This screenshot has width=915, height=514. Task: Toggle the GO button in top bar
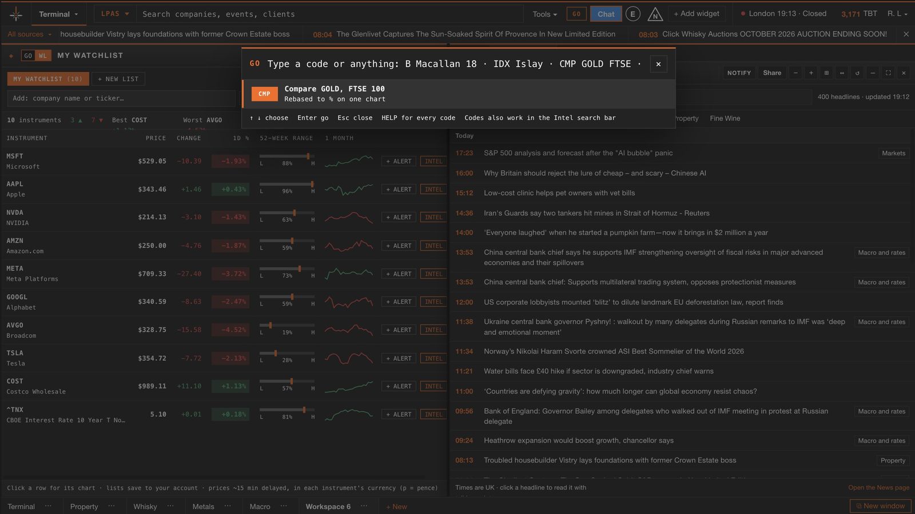[576, 14]
